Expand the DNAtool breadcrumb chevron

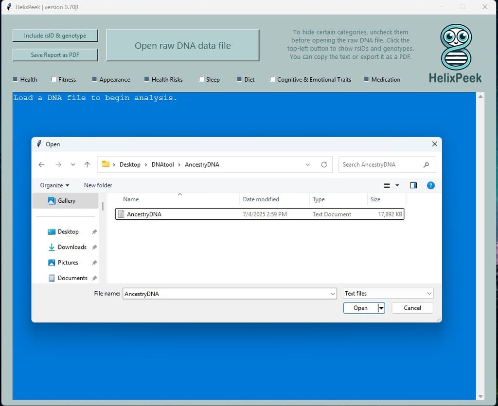(179, 164)
